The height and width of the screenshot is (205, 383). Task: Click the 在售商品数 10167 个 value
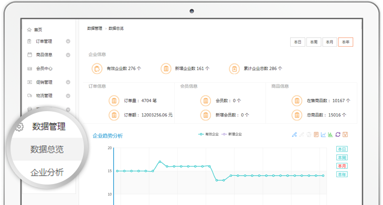(x=341, y=101)
